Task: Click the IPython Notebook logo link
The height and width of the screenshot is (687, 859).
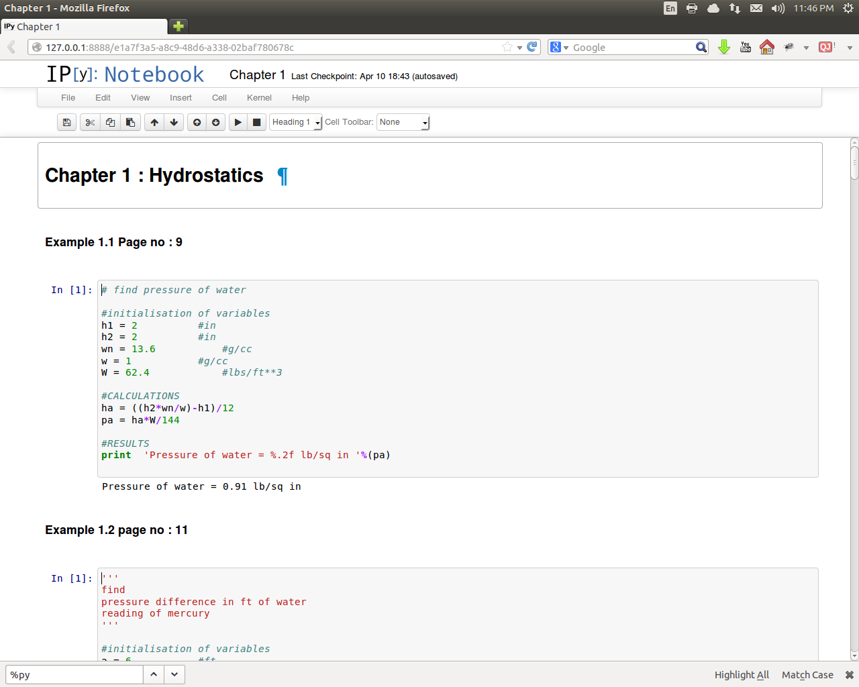Action: click(125, 74)
